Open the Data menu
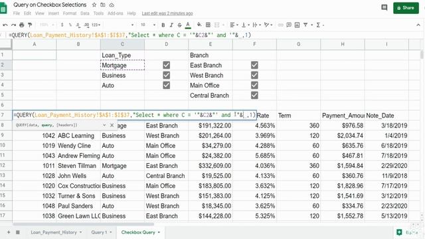The height and width of the screenshot is (239, 425). click(x=84, y=13)
